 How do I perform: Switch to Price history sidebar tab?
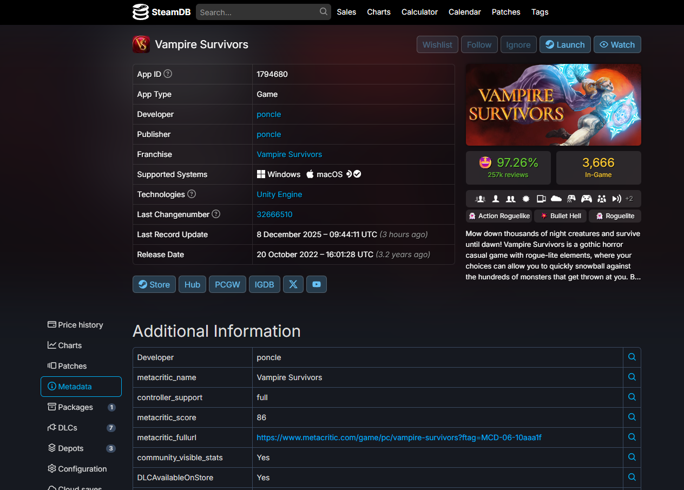point(81,325)
